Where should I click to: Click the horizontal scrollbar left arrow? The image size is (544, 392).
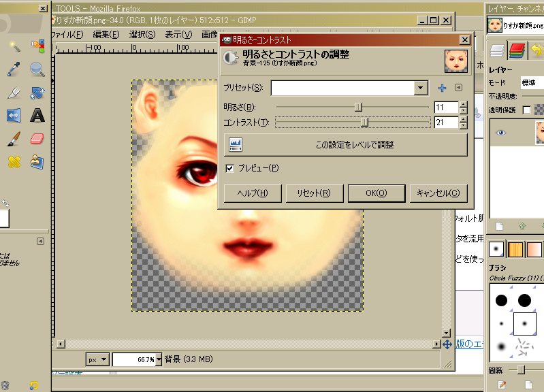pos(61,344)
